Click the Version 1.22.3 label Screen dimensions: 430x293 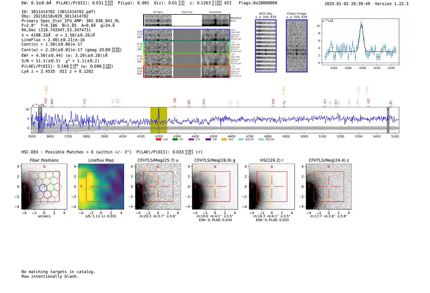392,4
